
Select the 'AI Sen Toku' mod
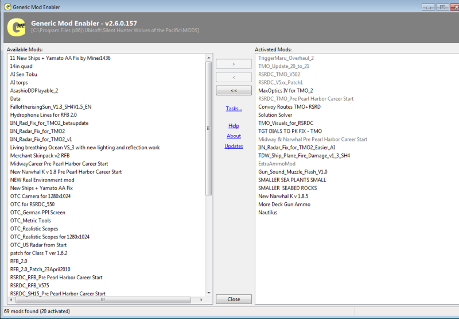click(x=24, y=75)
